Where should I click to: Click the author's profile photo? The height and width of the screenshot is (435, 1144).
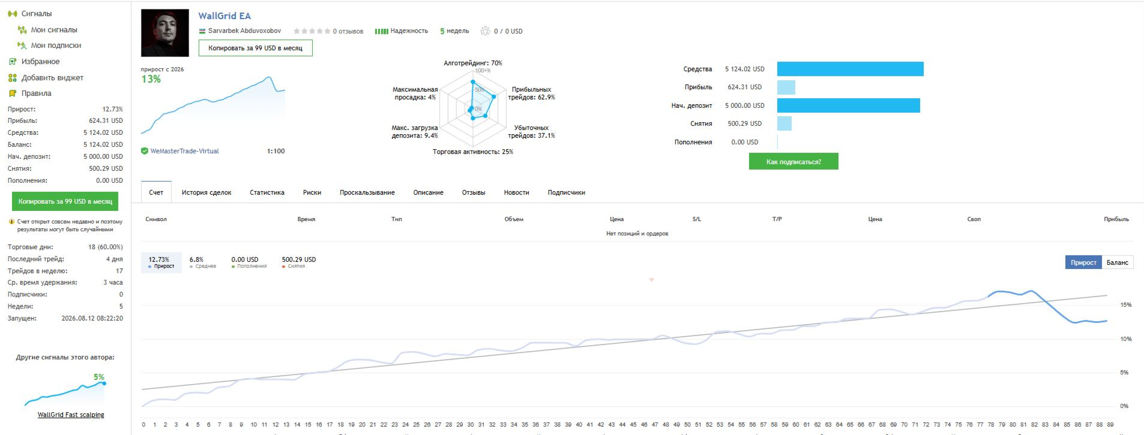coord(165,33)
